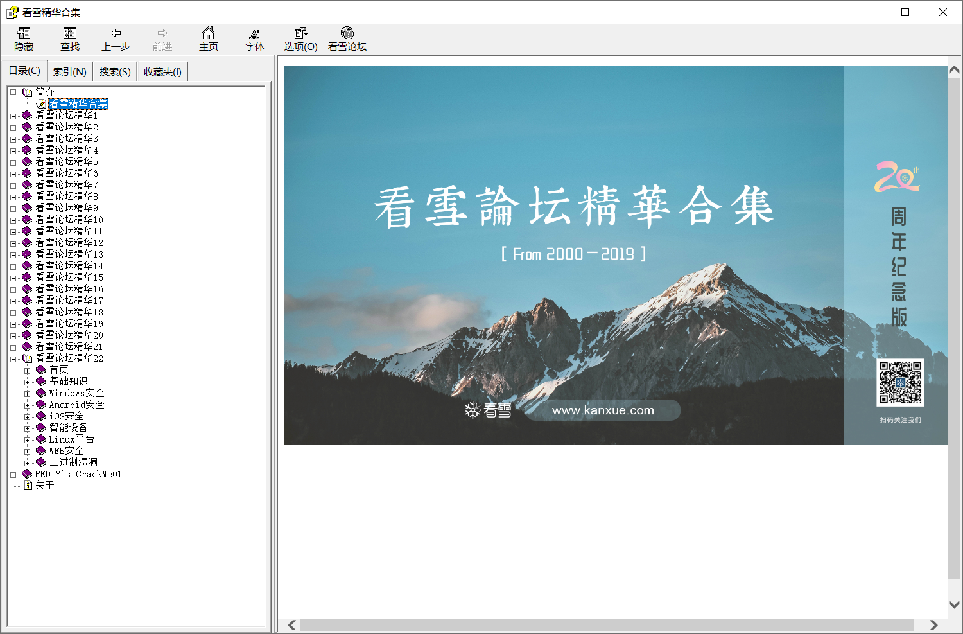The image size is (963, 634).
Task: Select the 看雪论坛精华16 entry
Action: (x=69, y=289)
